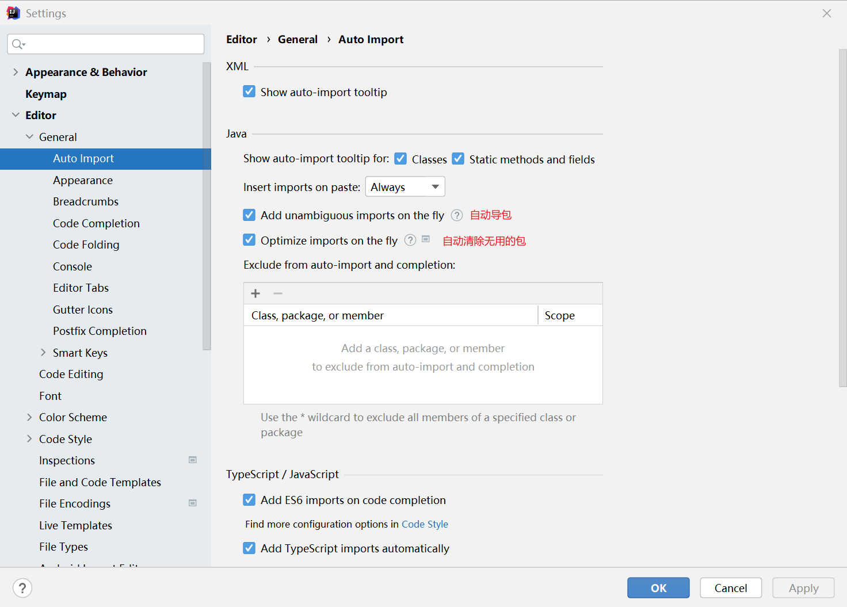Expand the Smart Keys tree node

coord(43,353)
